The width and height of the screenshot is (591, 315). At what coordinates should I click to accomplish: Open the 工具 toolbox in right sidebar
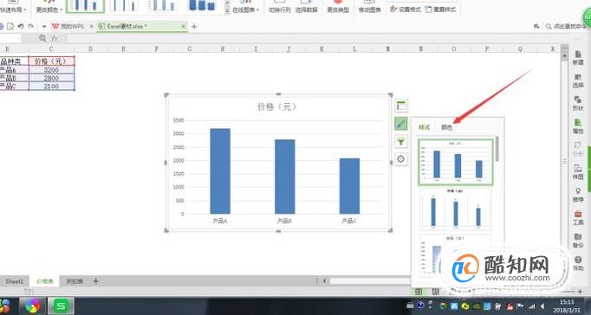coord(578,217)
